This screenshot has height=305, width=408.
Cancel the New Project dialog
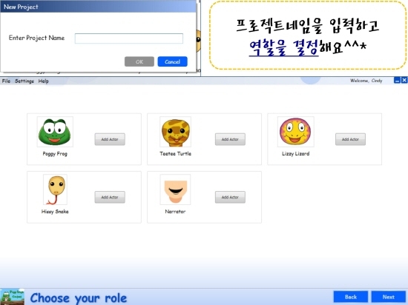172,61
